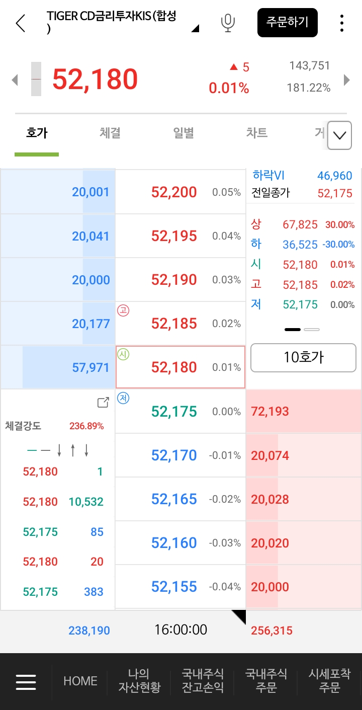Open 시세포착 주문 in bottom bar

click(x=329, y=681)
